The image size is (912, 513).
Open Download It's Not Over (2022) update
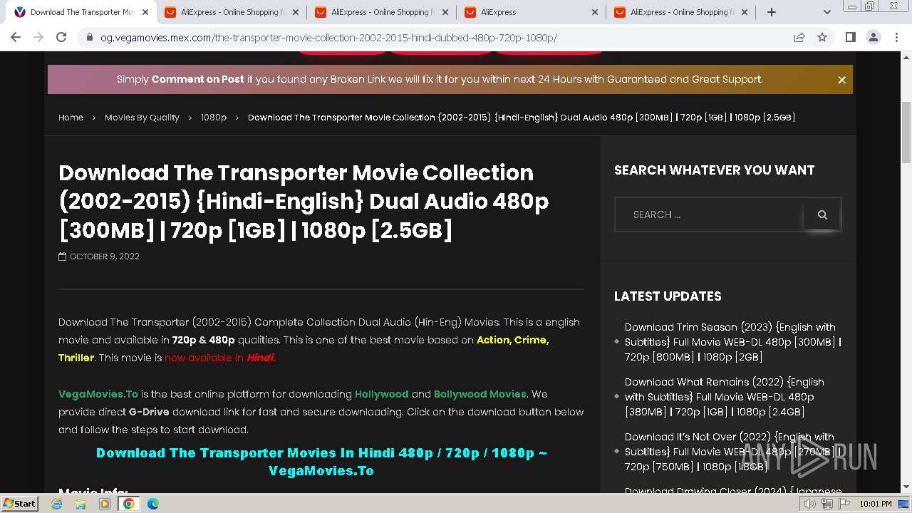click(x=732, y=452)
